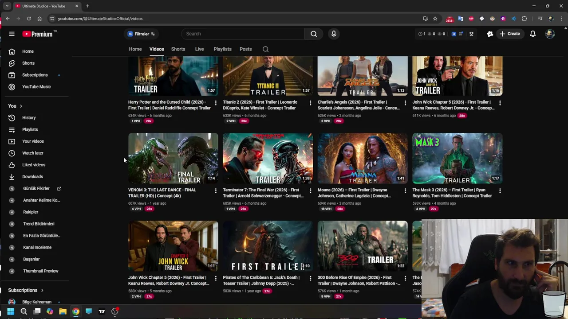Click the vidIQ trophy icon

[x=471, y=34]
